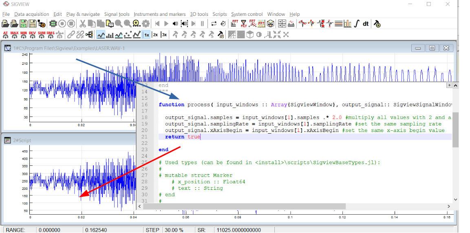This screenshot has height=233, width=470.
Task: Open the Signal tools menu
Action: point(117,14)
